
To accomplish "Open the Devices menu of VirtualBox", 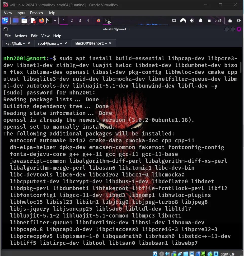I will [x=36, y=13].
